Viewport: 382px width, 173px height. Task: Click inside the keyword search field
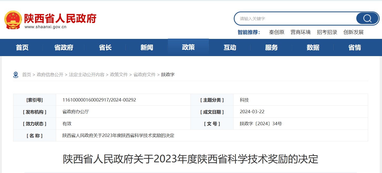tap(289, 18)
